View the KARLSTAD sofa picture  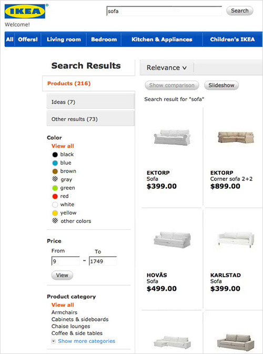pos(236,239)
